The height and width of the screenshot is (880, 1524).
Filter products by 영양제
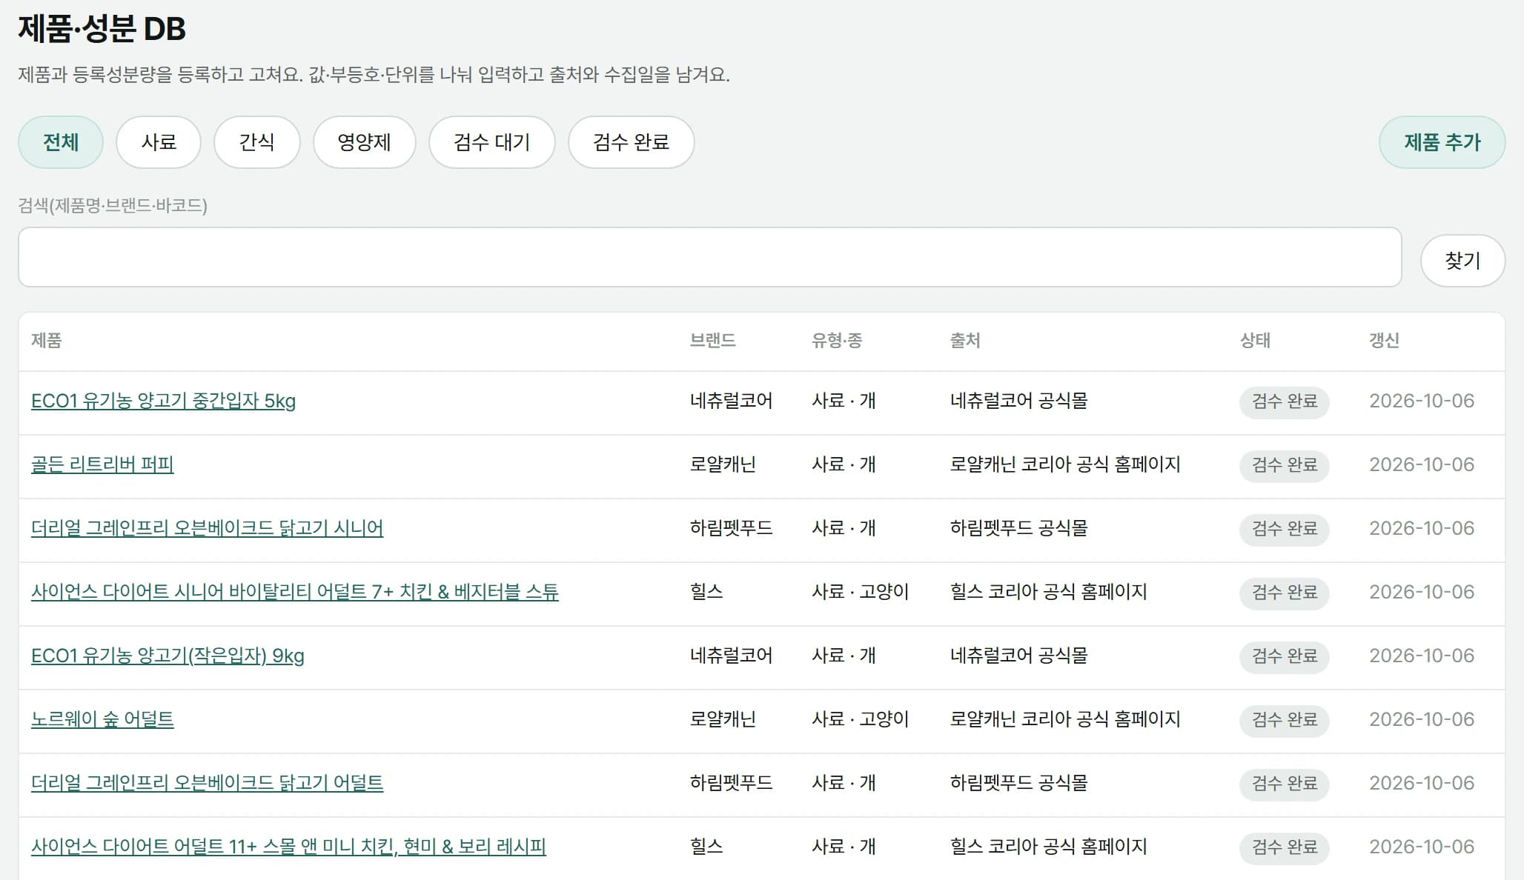point(364,142)
